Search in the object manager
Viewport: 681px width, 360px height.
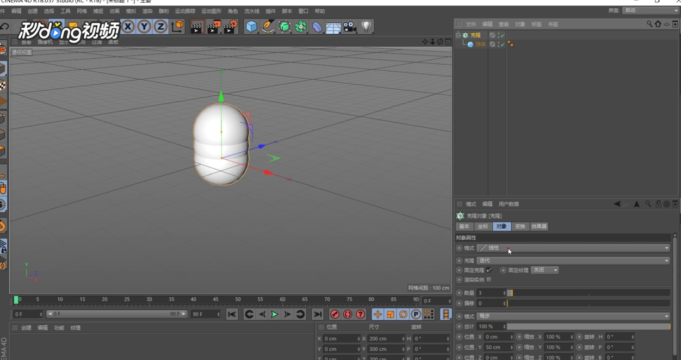[x=649, y=24]
